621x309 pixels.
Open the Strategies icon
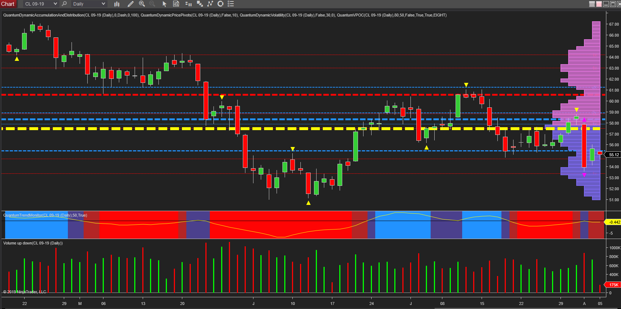click(220, 4)
